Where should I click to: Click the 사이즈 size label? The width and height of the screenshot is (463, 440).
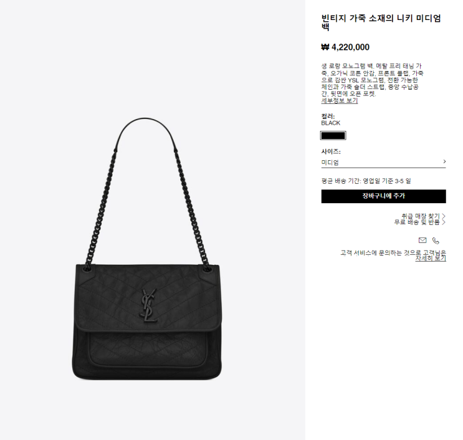coord(331,151)
